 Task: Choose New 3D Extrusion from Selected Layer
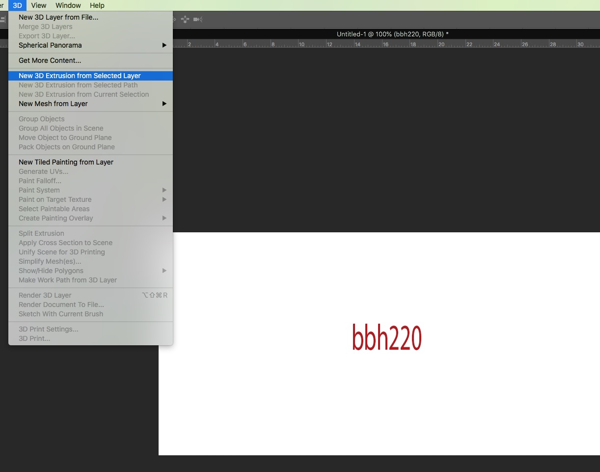point(90,76)
